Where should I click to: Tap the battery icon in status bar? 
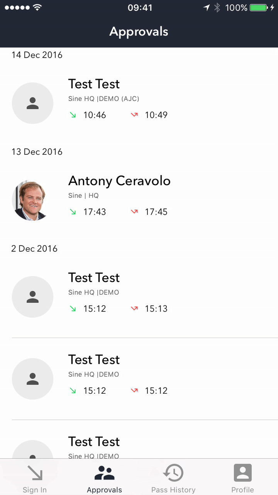[x=258, y=8]
